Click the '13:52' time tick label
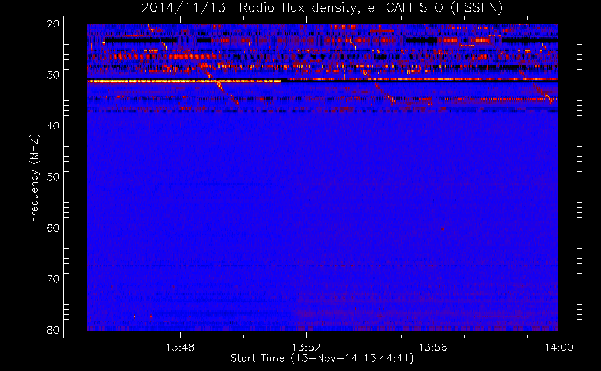 pos(306,348)
